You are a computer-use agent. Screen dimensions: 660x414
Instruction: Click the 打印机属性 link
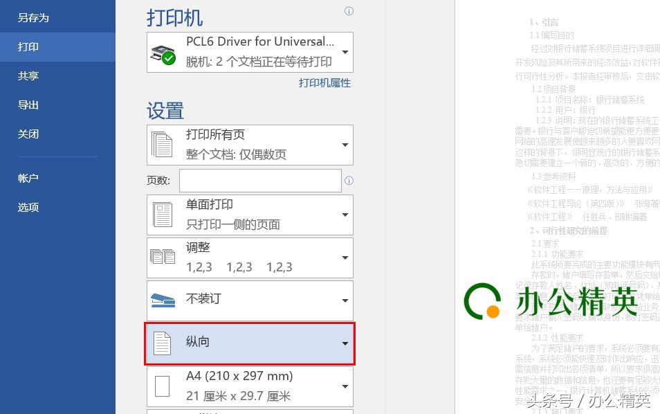324,82
